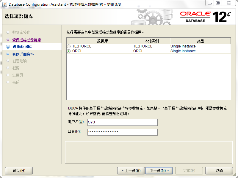Click the 数据库操作 step label
Image resolution: width=238 pixels, height=178 pixels.
21,32
